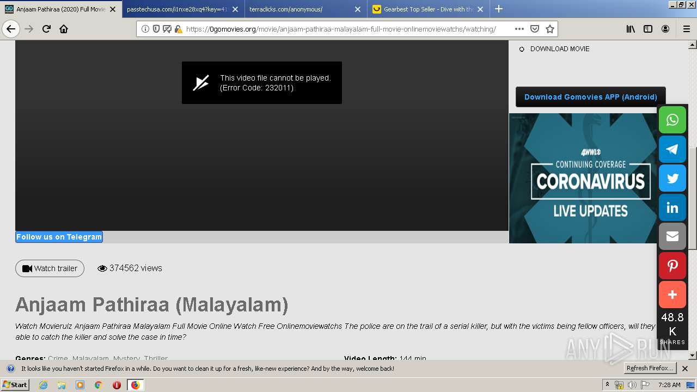697x392 pixels.
Task: Open the Firefox home page
Action: point(64,29)
